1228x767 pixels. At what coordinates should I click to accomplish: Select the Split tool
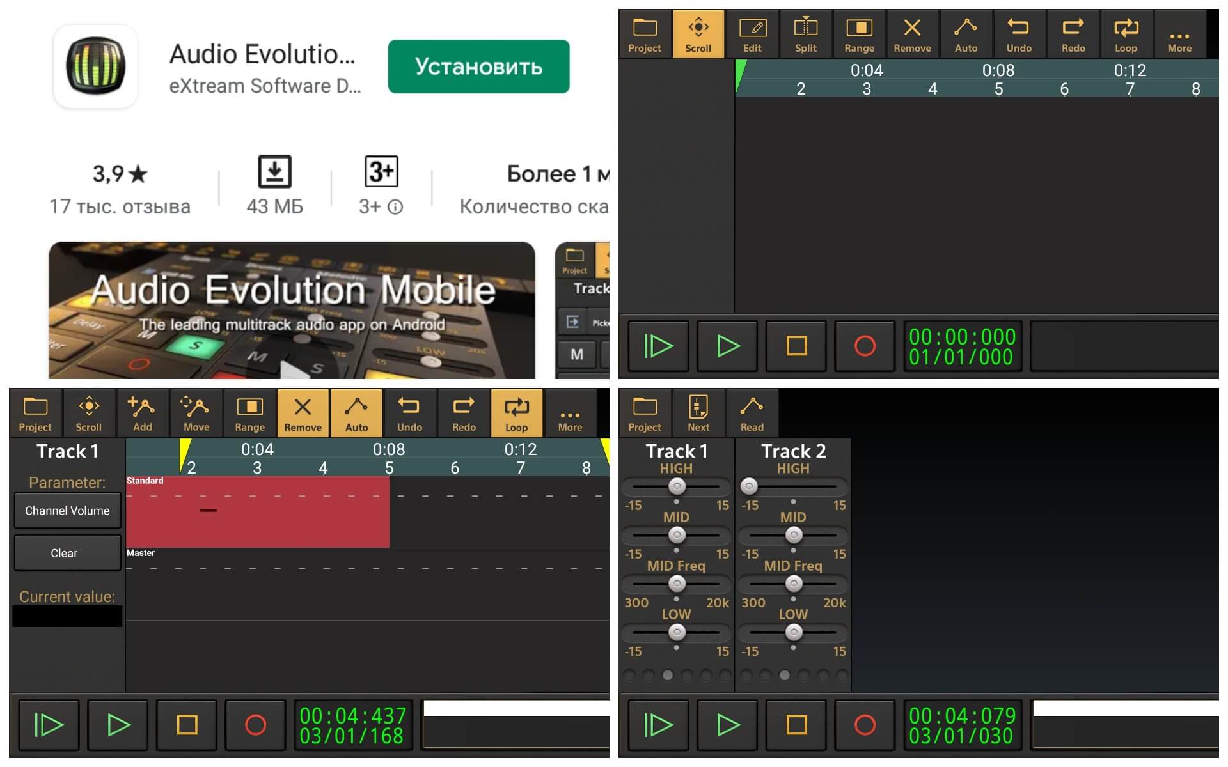coord(806,35)
